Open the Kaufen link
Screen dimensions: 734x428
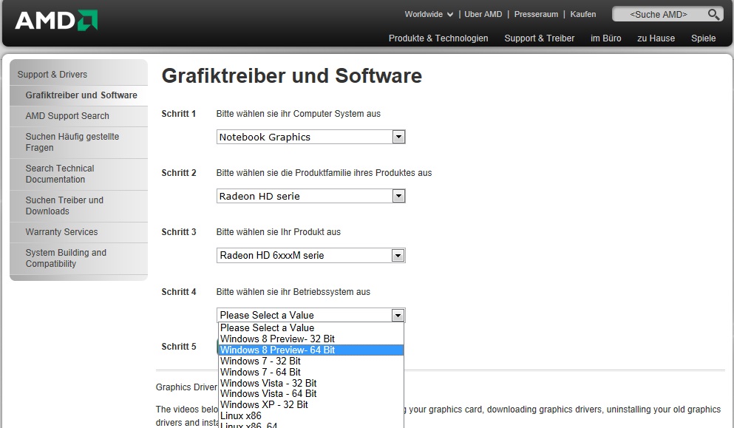(x=582, y=15)
